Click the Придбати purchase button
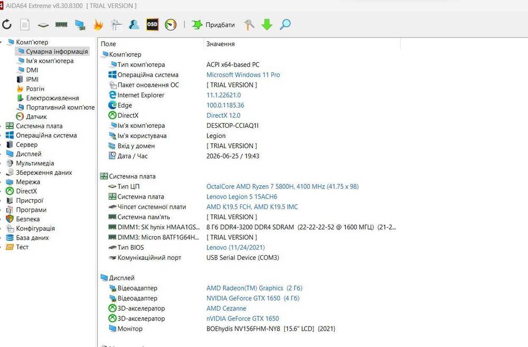This screenshot has width=528, height=347. [213, 25]
